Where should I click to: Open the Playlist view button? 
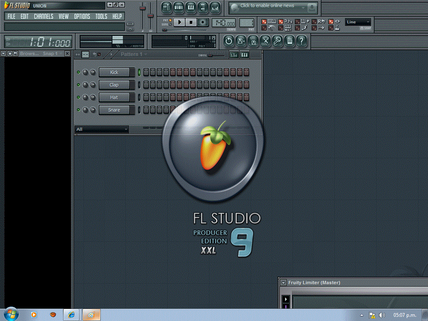click(x=166, y=8)
